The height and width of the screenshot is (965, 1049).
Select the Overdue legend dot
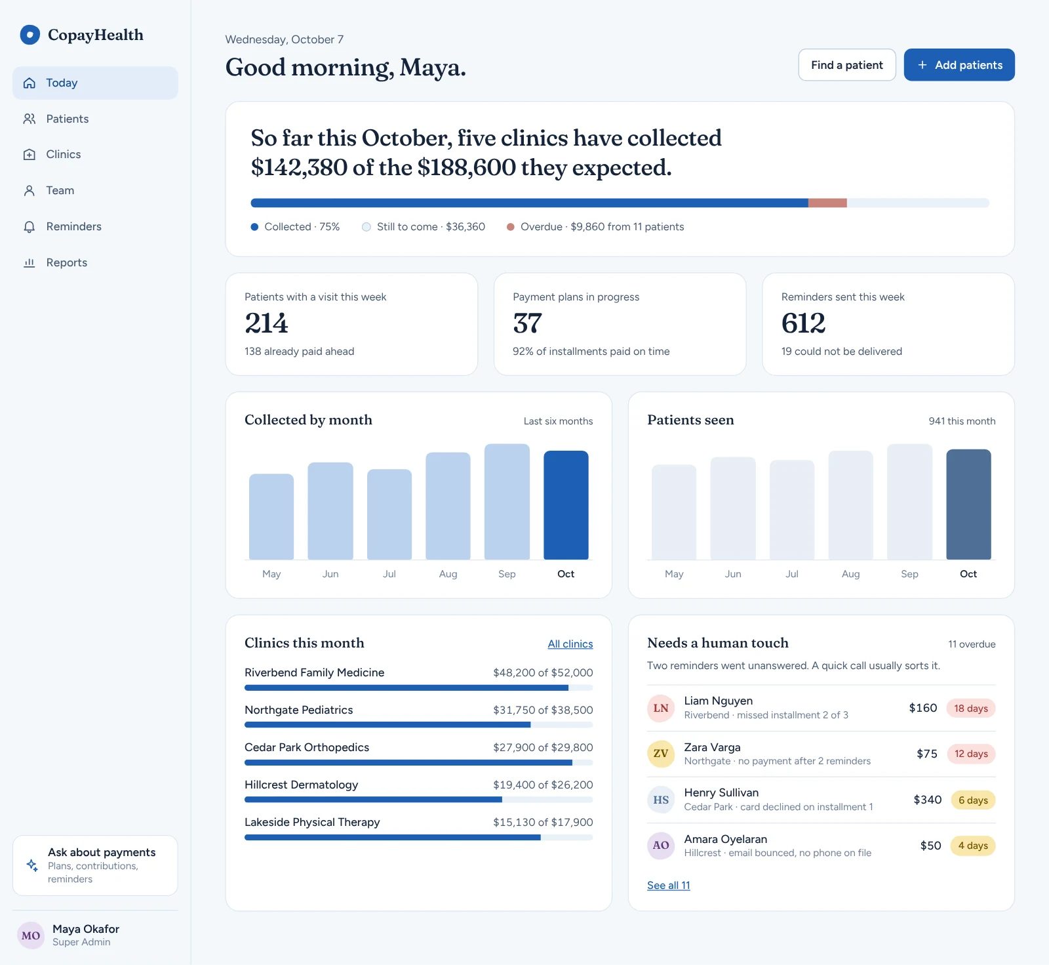pyautogui.click(x=510, y=227)
